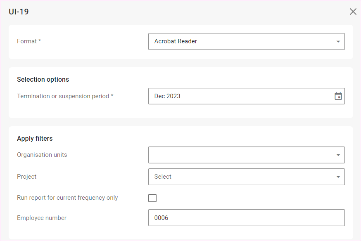Viewport: 361px width, 241px height.
Task: Click the Acrobat Reader text in Format
Action: coord(176,41)
